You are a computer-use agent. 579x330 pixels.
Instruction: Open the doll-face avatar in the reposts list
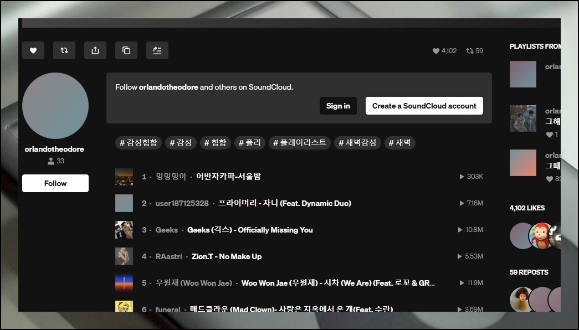(x=521, y=300)
